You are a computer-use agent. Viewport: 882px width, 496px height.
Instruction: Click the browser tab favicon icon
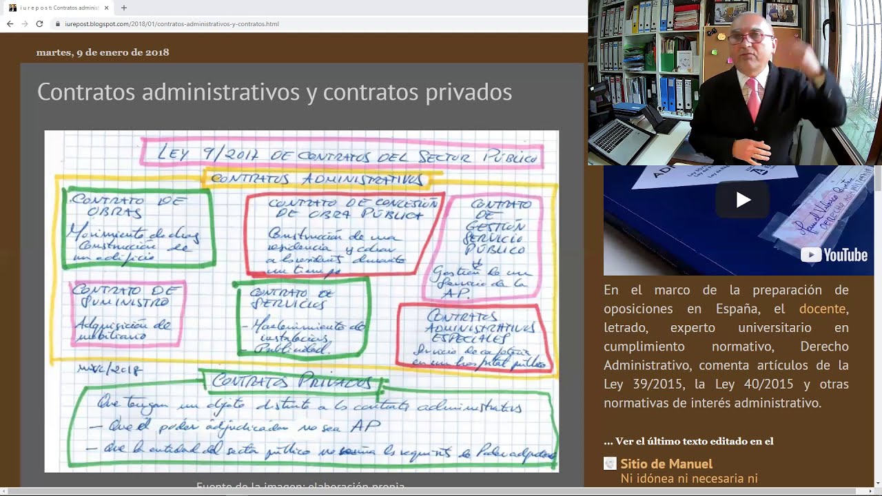(12, 8)
